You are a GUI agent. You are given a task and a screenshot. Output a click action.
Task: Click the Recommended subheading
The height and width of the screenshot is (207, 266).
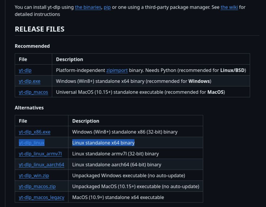tap(32, 46)
